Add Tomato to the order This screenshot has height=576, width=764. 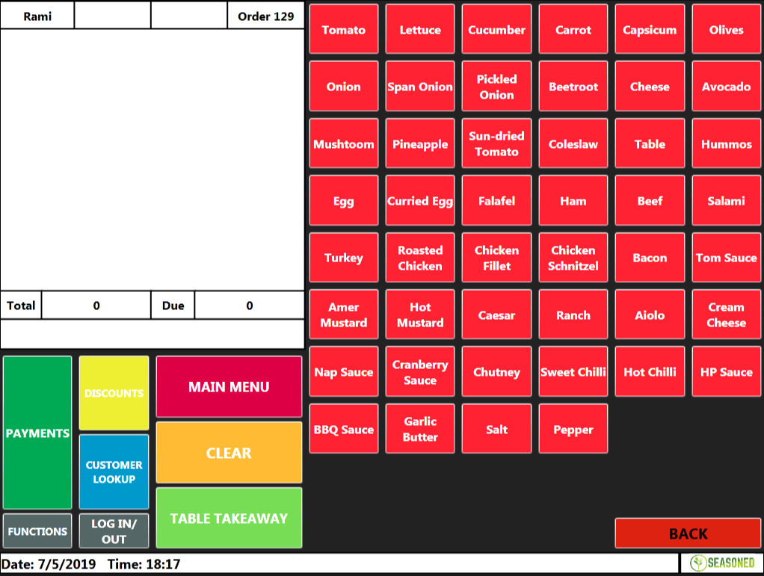click(344, 29)
